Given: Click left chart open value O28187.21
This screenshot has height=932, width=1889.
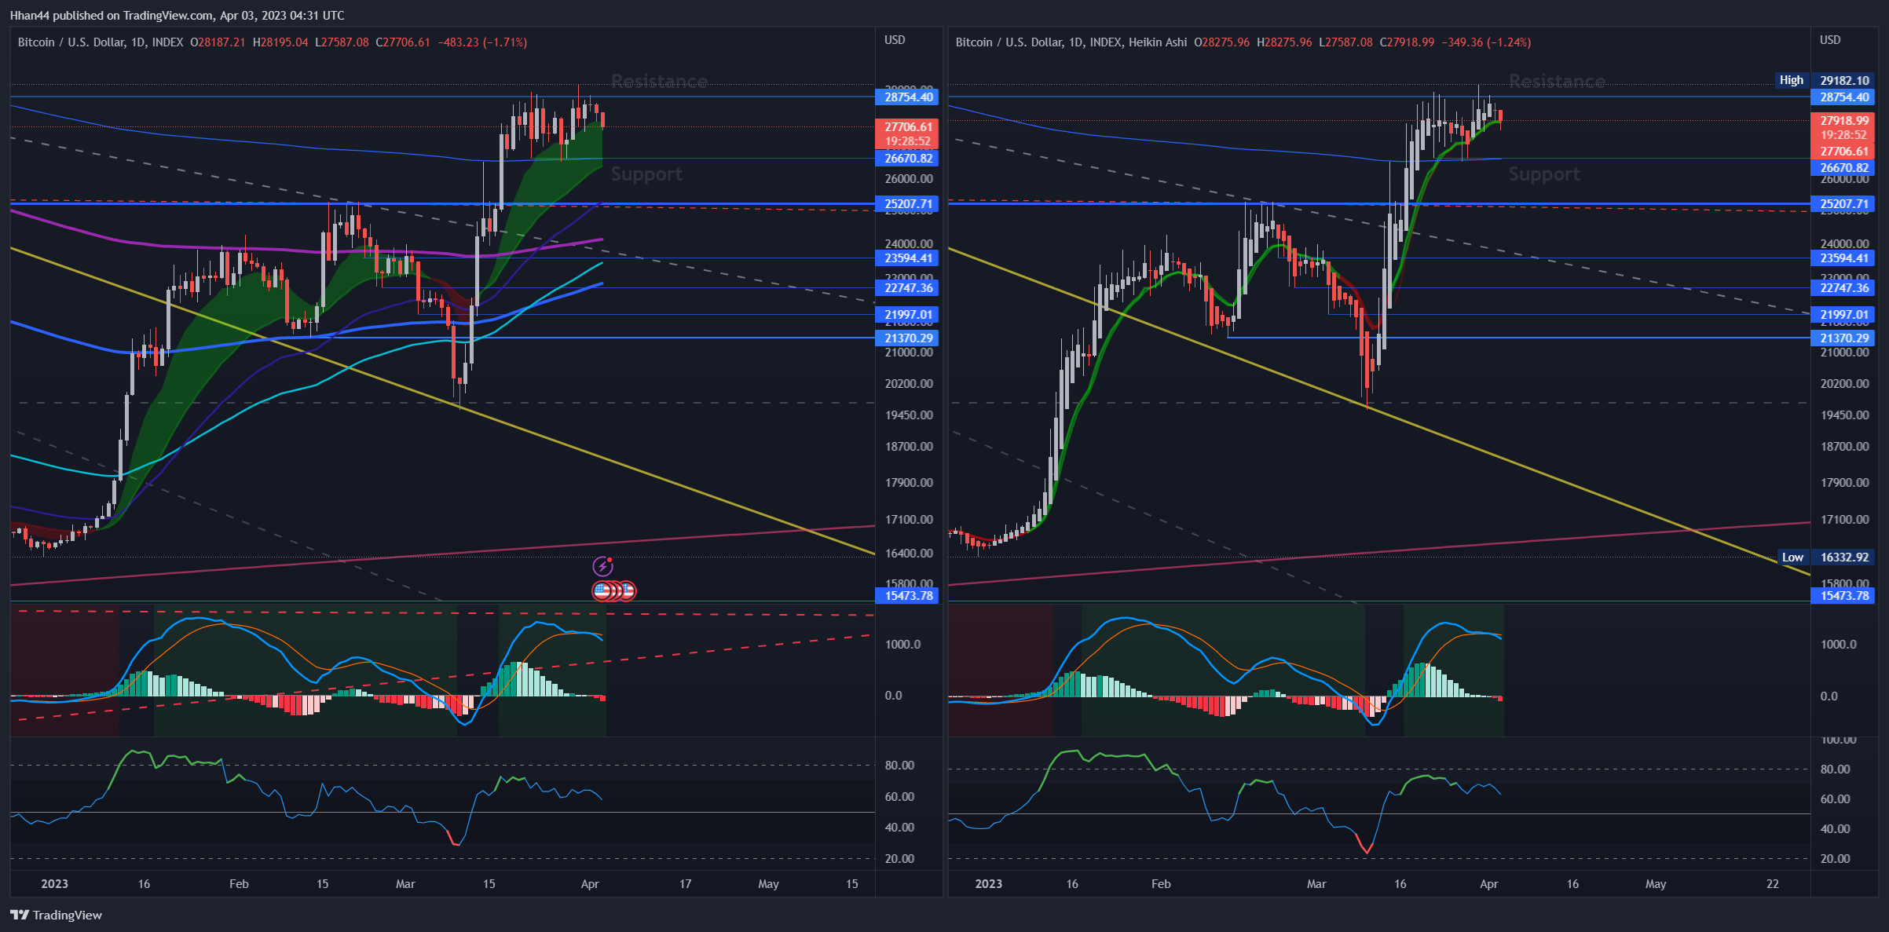Looking at the screenshot, I should (x=218, y=42).
